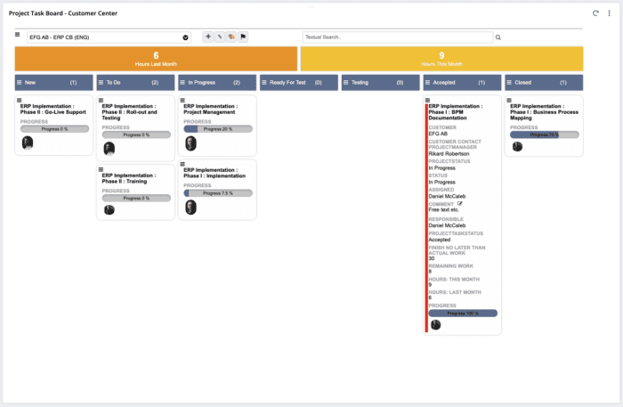
Task: Click the magnifier search icon
Action: [x=498, y=37]
